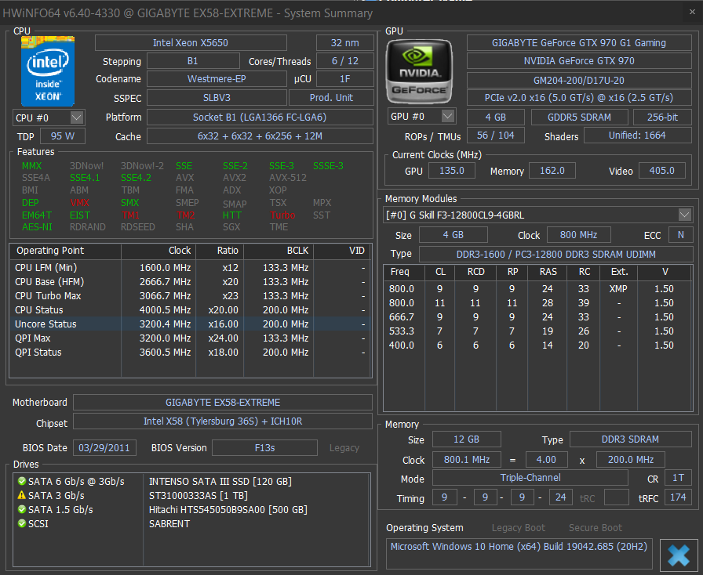Image resolution: width=703 pixels, height=575 pixels.
Task: Click the CL column header in memory timings
Action: (x=441, y=272)
